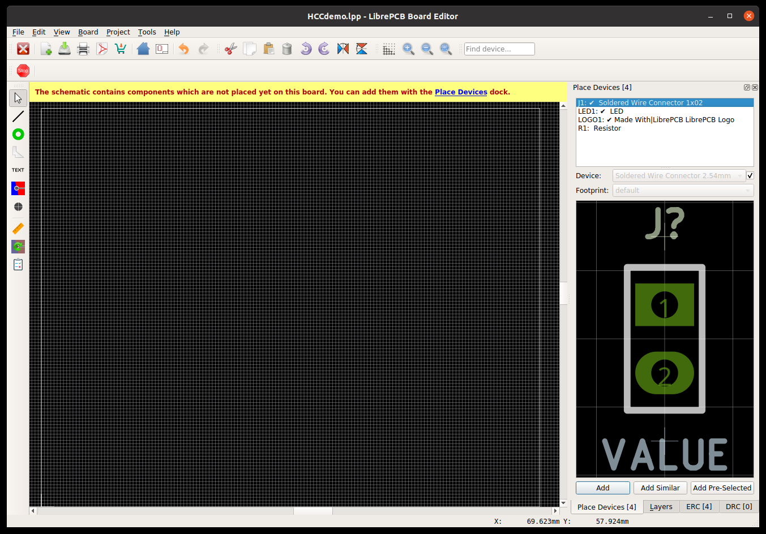Click the Zoom In magnifier

tap(408, 49)
